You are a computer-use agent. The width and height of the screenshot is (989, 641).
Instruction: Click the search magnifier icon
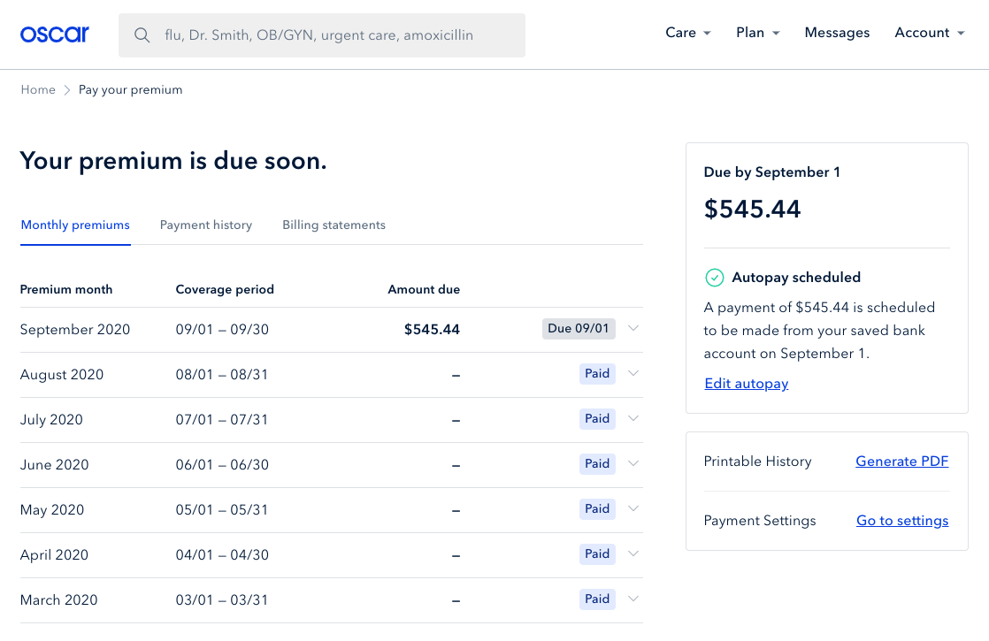click(x=142, y=35)
